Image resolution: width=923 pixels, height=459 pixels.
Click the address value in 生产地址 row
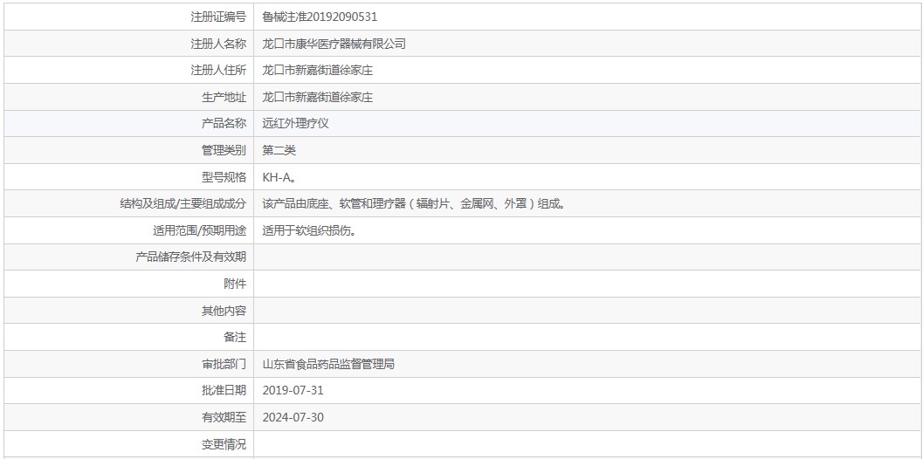click(317, 97)
